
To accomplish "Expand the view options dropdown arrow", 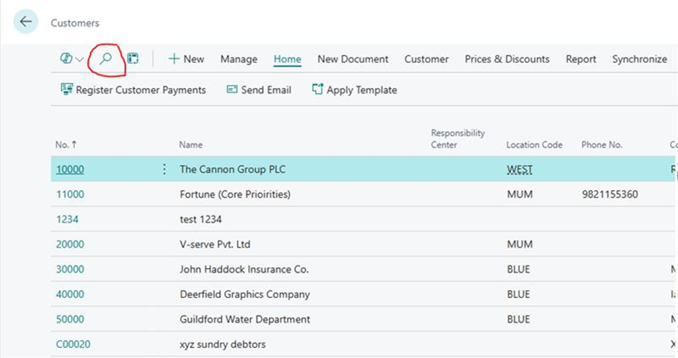I will click(79, 59).
